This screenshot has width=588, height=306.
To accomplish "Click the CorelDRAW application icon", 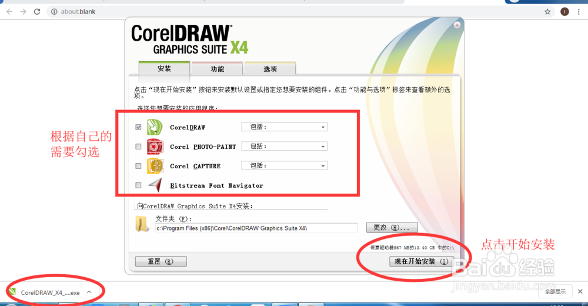I will 155,127.
